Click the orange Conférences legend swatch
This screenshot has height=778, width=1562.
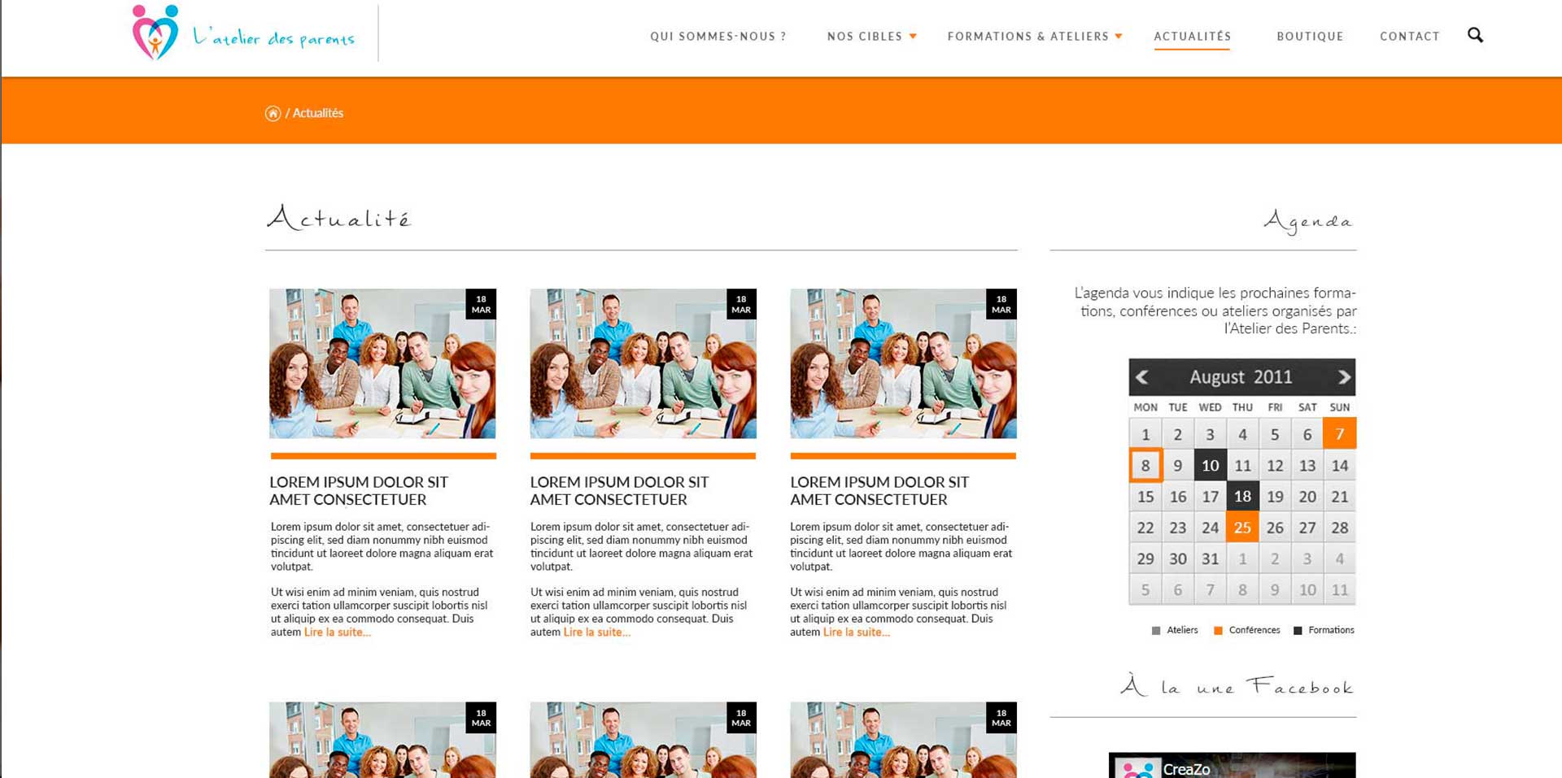pyautogui.click(x=1218, y=630)
